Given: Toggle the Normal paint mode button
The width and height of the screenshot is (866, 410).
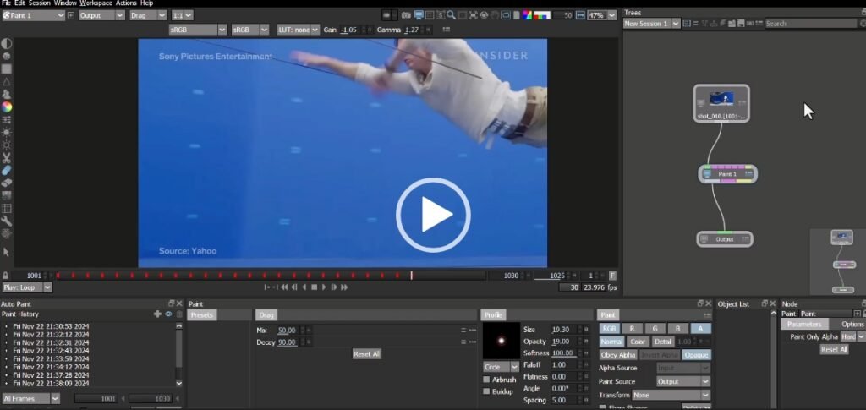Looking at the screenshot, I should [611, 342].
